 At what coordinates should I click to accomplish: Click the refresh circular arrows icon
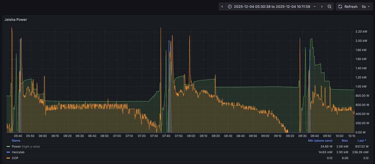(x=340, y=6)
